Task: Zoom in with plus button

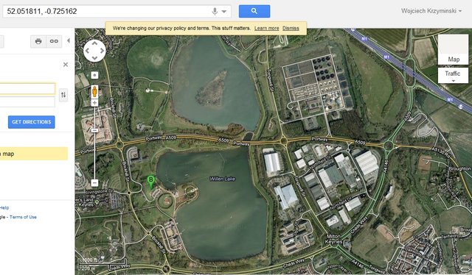Action: (94, 103)
